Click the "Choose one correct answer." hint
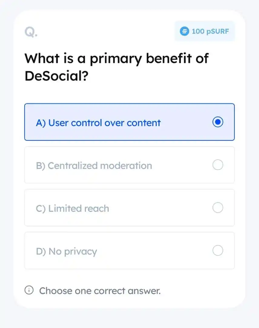The width and height of the screenshot is (259, 328). pyautogui.click(x=100, y=291)
